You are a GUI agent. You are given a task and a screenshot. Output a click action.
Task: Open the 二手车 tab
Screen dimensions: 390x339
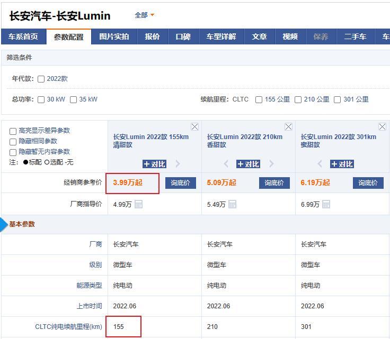[x=355, y=36]
